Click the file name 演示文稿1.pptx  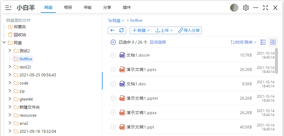tap(141, 70)
